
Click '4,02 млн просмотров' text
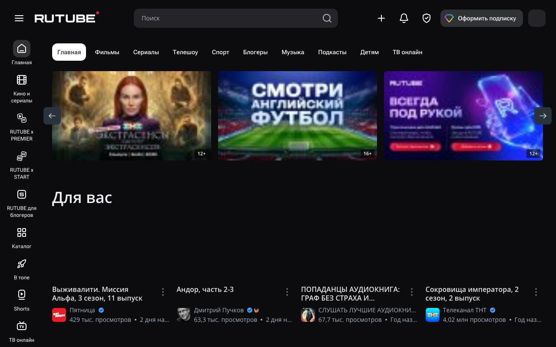[474, 320]
